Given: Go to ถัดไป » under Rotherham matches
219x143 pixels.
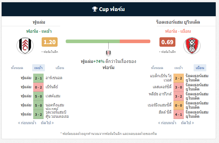Looking at the screenshot, I should coord(187,123).
